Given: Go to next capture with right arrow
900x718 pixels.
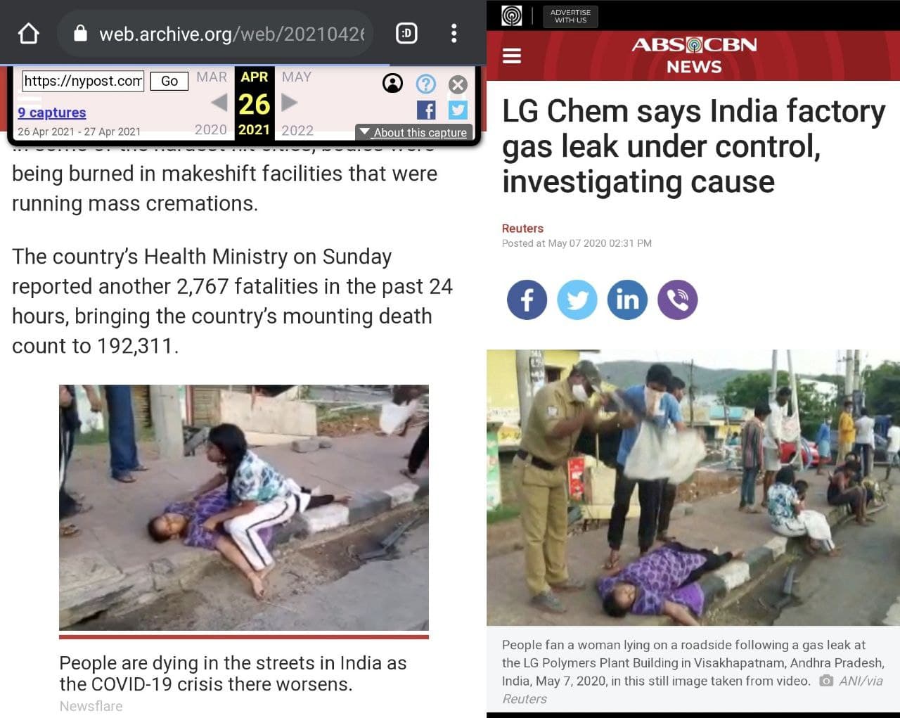Looking at the screenshot, I should pos(290,103).
